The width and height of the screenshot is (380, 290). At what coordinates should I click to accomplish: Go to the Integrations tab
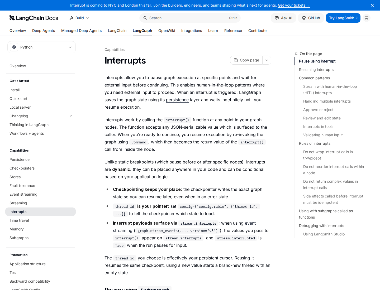(192, 31)
